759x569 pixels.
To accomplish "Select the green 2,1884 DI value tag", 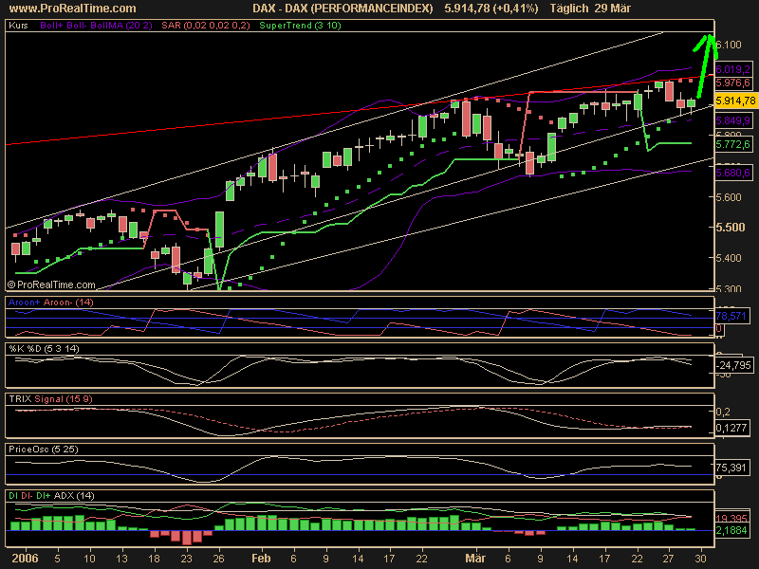I will [731, 530].
